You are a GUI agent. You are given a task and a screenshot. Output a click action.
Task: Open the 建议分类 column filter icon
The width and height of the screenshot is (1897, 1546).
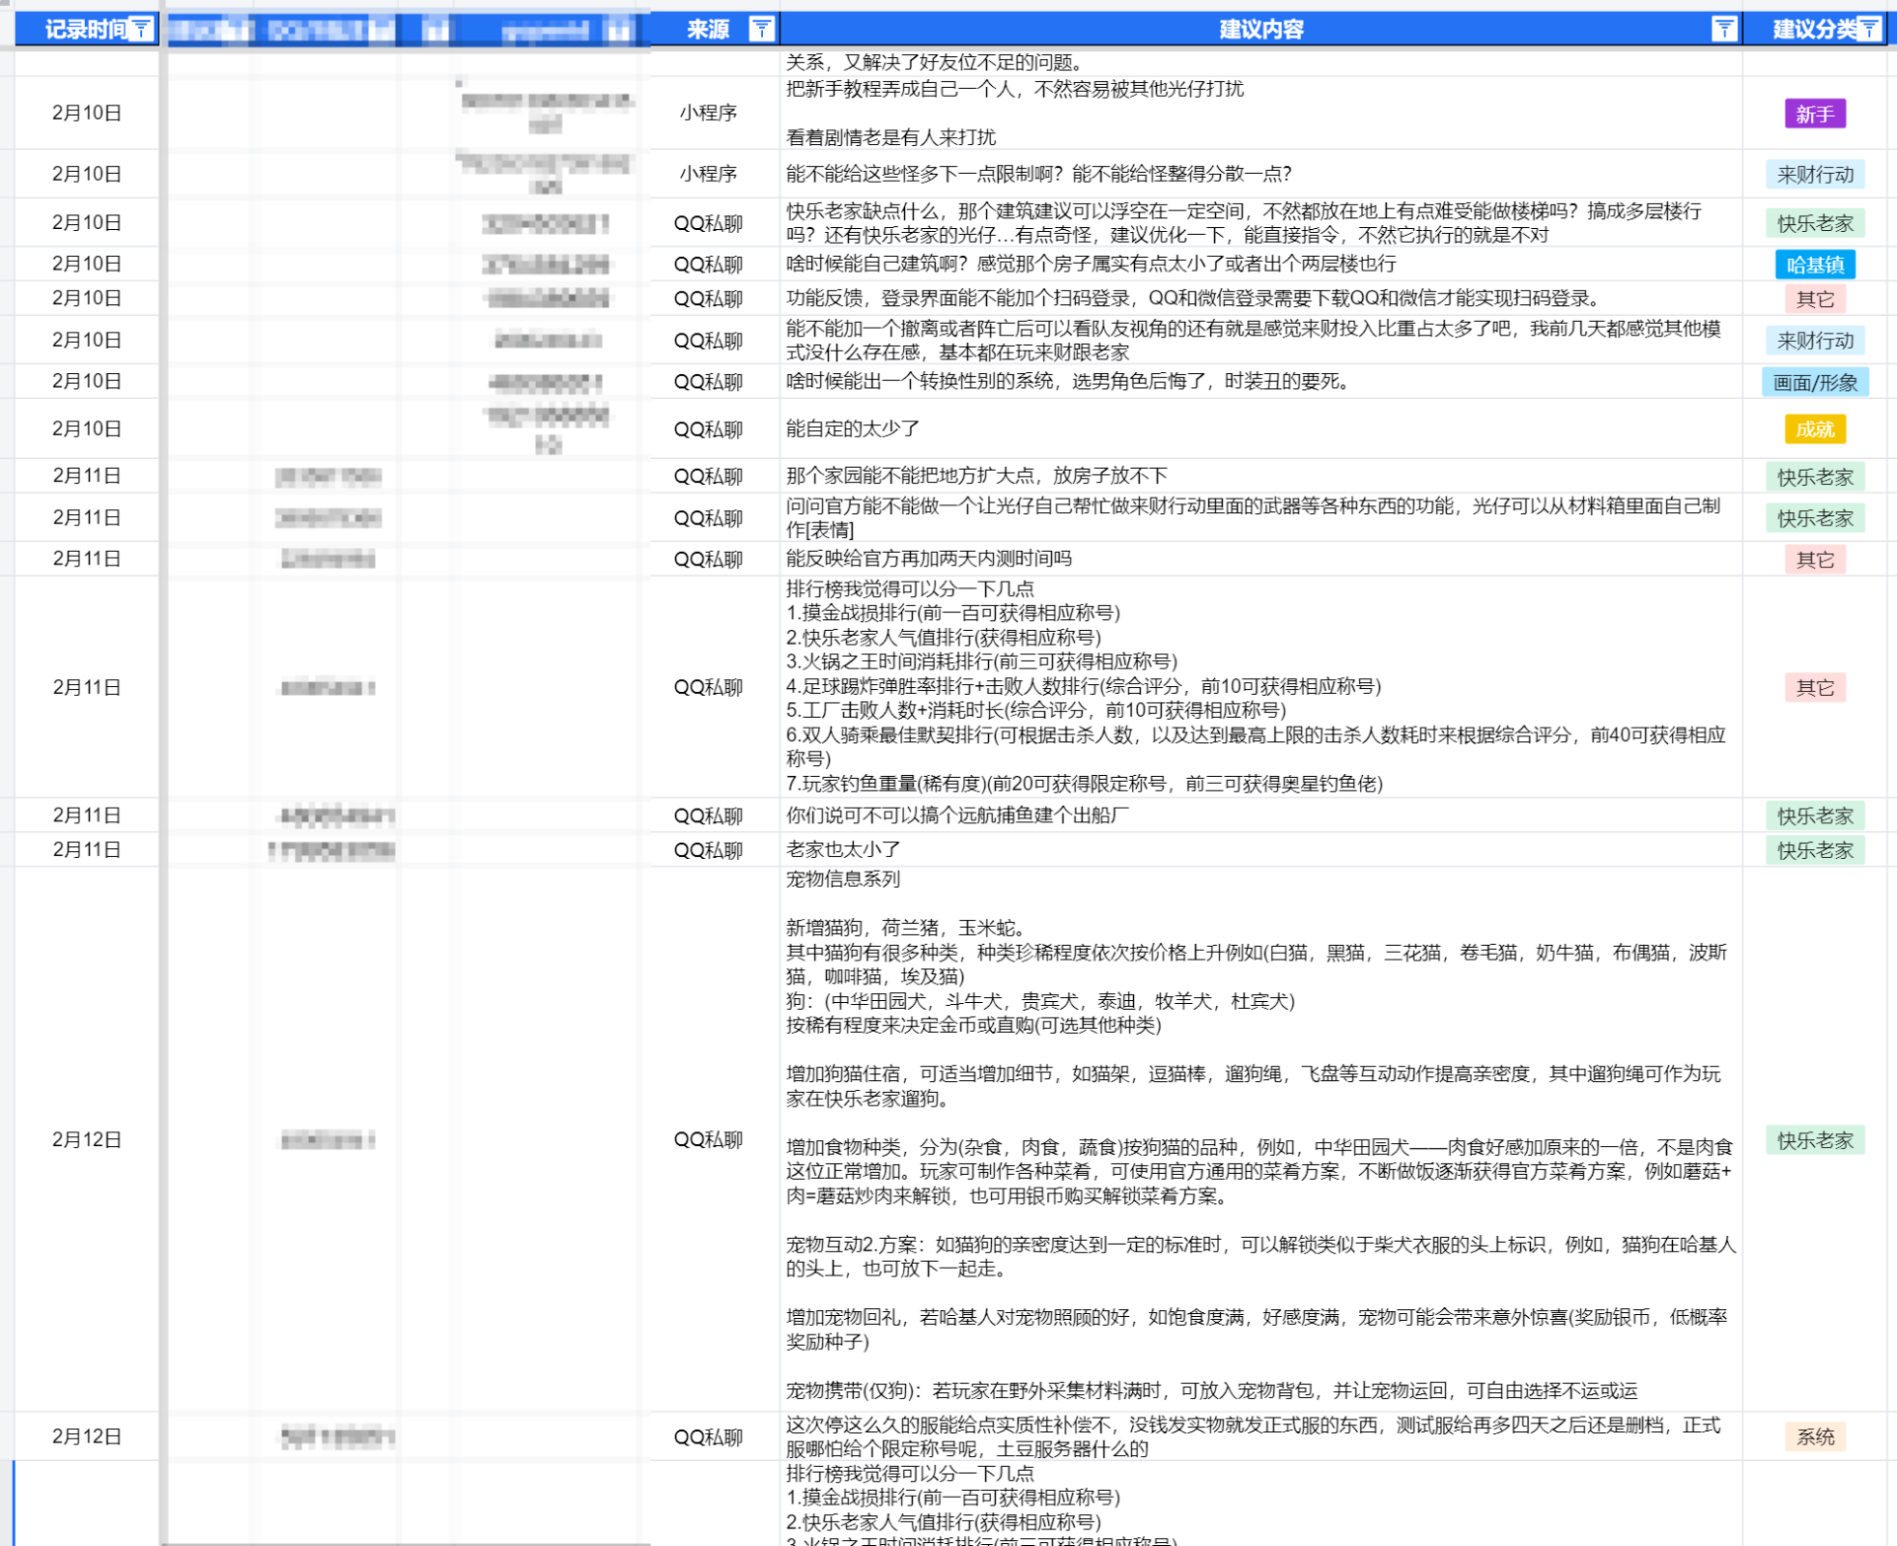click(x=1870, y=29)
